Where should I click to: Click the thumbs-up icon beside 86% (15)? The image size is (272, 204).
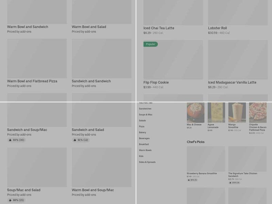click(x=10, y=200)
